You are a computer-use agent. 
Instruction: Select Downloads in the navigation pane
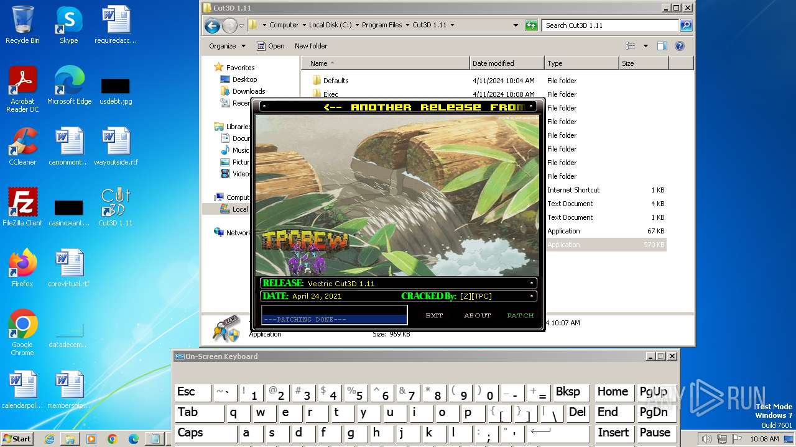[249, 91]
